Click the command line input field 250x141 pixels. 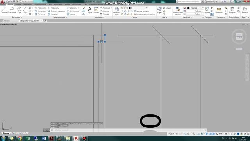coord(128,130)
